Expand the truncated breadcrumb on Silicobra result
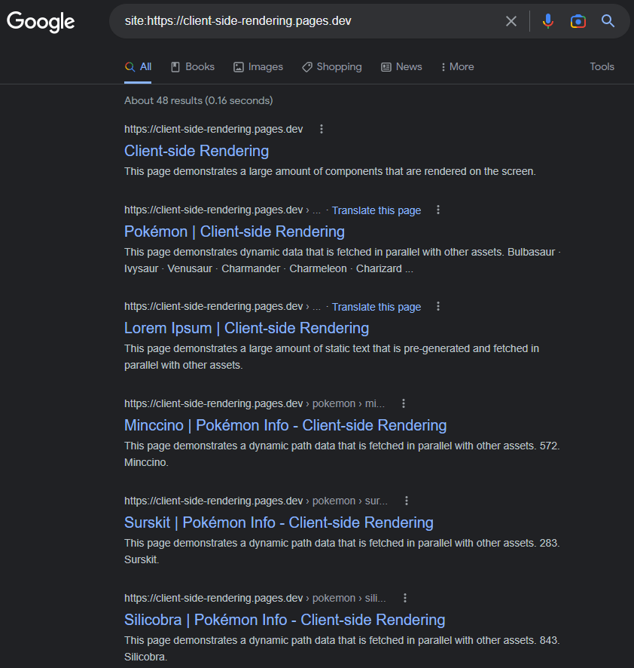The width and height of the screenshot is (634, 668). (374, 597)
